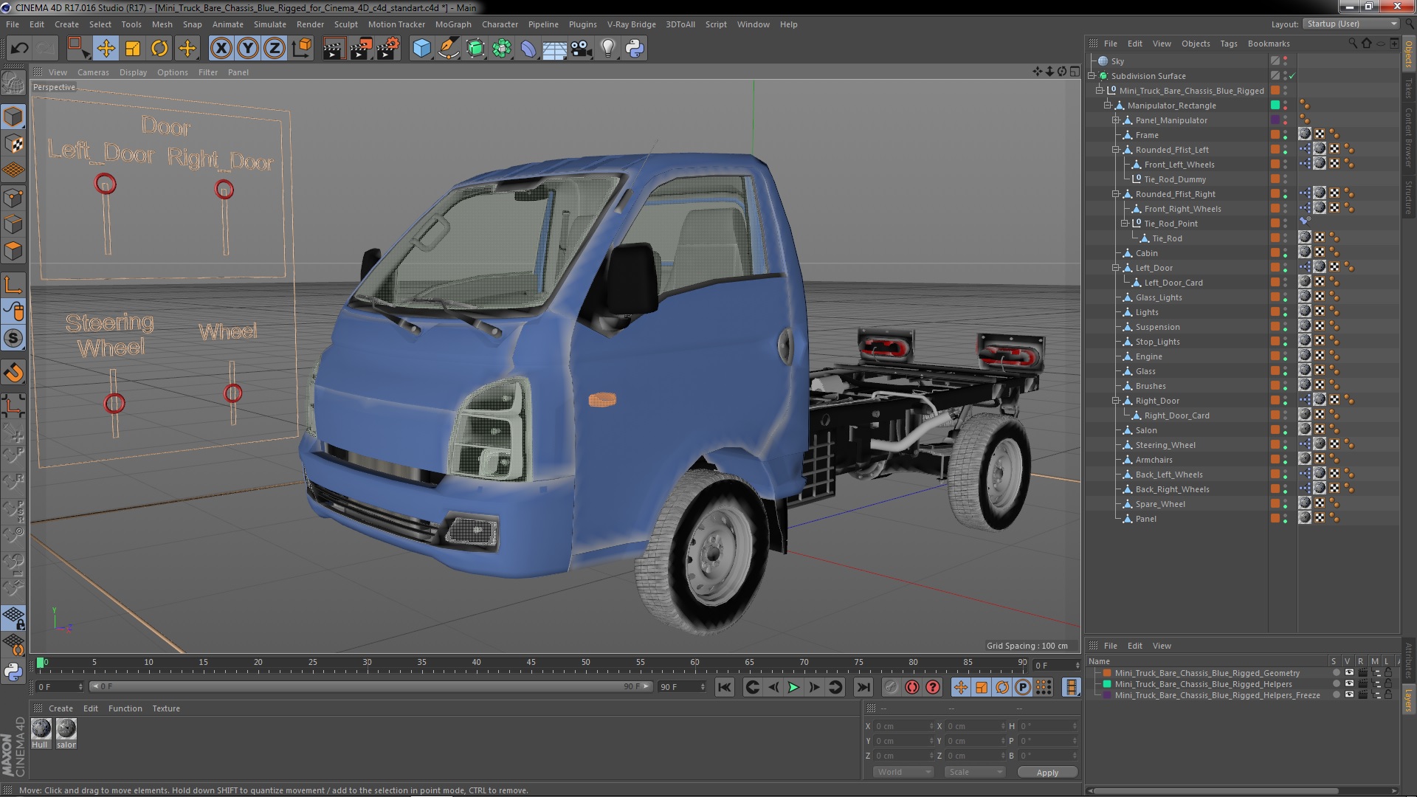
Task: Collapse Mini_Truck_Bare_Chassis_Blue_Rigged null
Action: point(1100,91)
